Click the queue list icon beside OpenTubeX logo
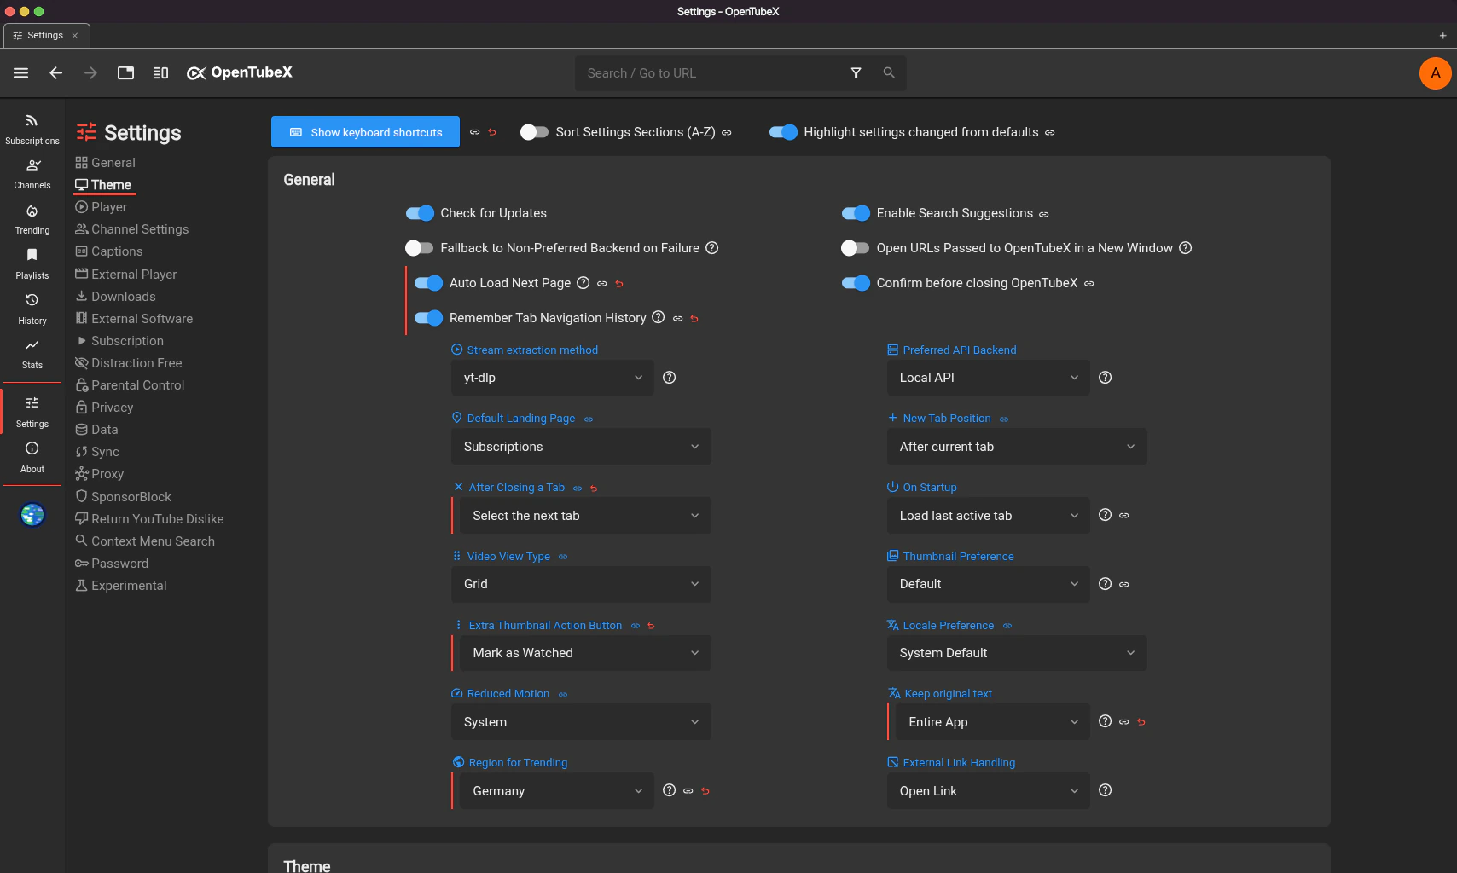This screenshot has width=1457, height=873. (160, 73)
